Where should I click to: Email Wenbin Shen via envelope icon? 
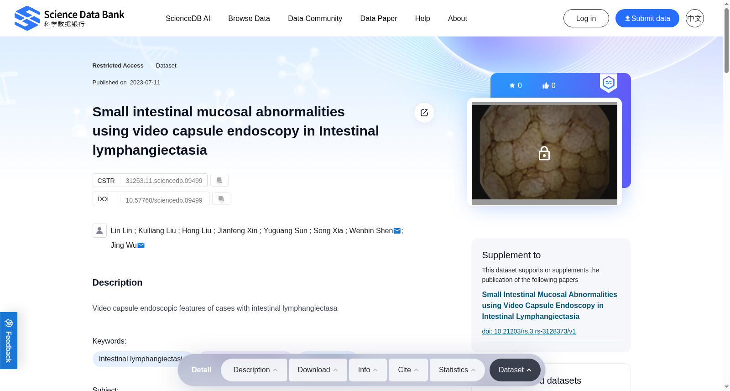(x=397, y=231)
